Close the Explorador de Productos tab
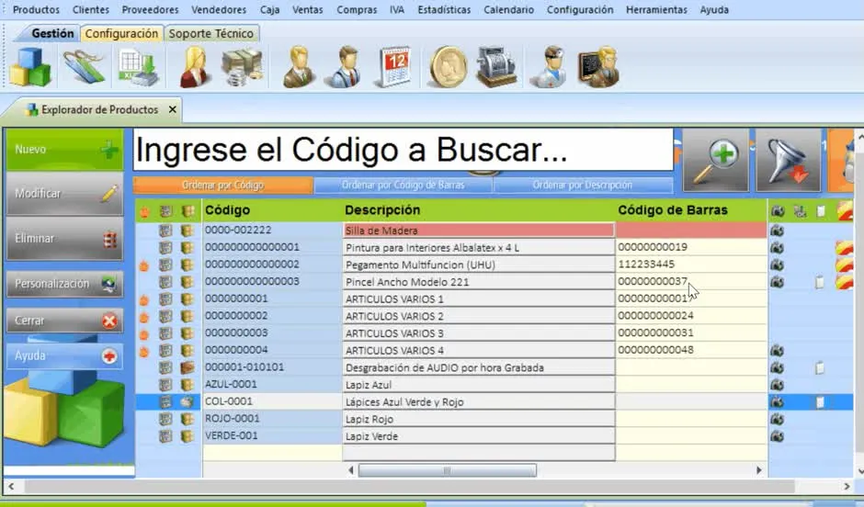The width and height of the screenshot is (864, 507). [173, 109]
